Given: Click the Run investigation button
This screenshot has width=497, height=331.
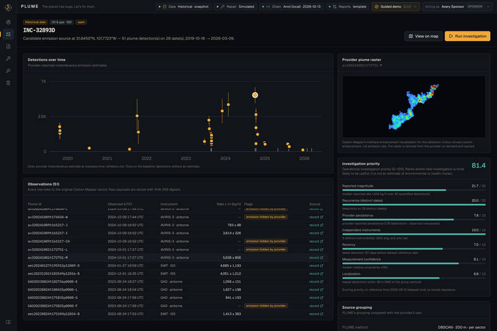Looking at the screenshot, I should point(467,36).
